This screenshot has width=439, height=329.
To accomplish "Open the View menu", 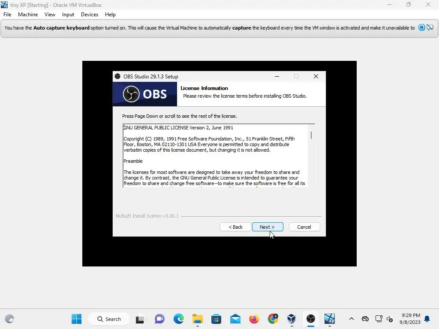I will point(50,15).
